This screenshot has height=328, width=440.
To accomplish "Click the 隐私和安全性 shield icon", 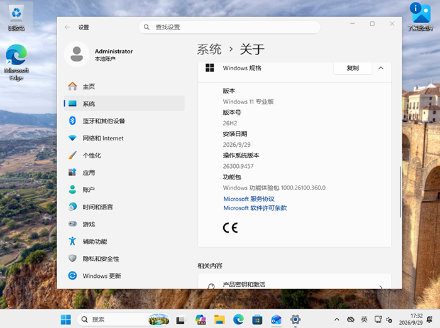I will point(72,258).
